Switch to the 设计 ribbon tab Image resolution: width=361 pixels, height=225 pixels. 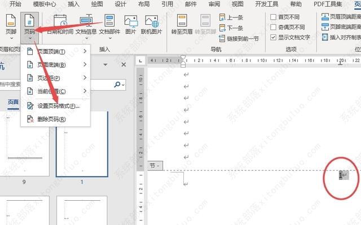pyautogui.click(x=120, y=4)
